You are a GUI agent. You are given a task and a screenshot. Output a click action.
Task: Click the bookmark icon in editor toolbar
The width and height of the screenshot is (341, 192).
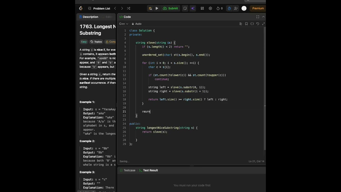point(246,24)
